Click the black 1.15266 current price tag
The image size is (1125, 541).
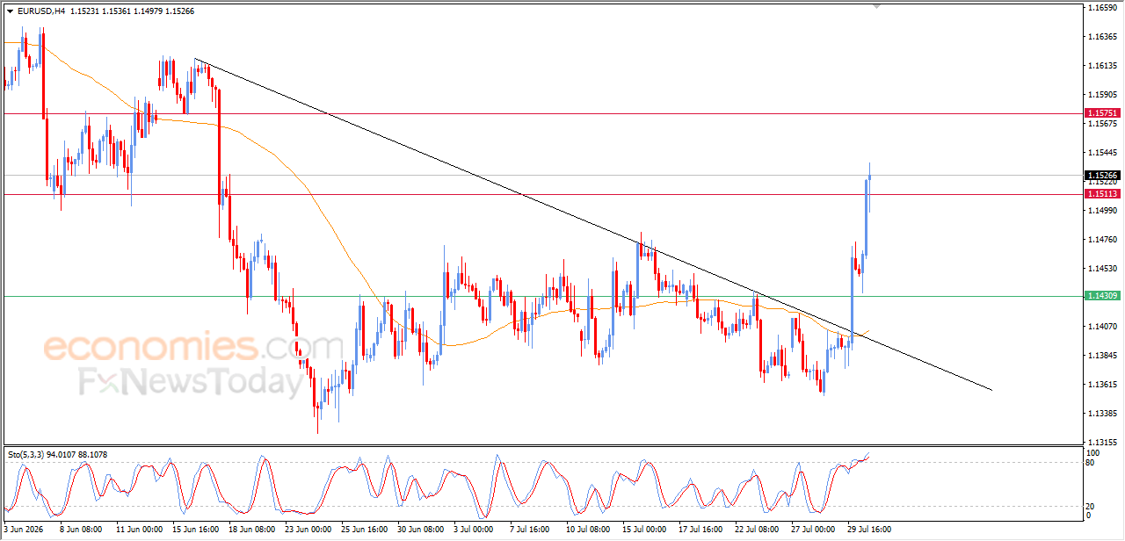click(1102, 175)
